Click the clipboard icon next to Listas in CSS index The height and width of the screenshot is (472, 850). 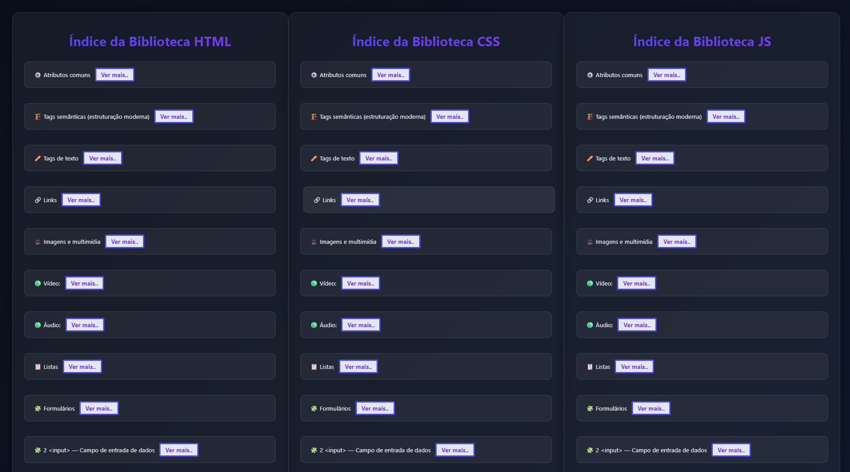314,367
